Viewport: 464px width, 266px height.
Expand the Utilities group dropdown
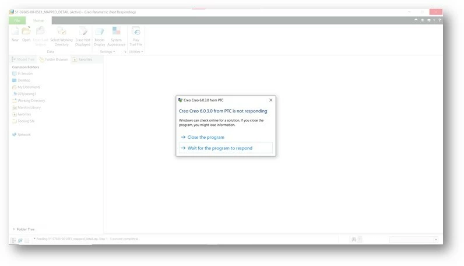tap(136, 51)
